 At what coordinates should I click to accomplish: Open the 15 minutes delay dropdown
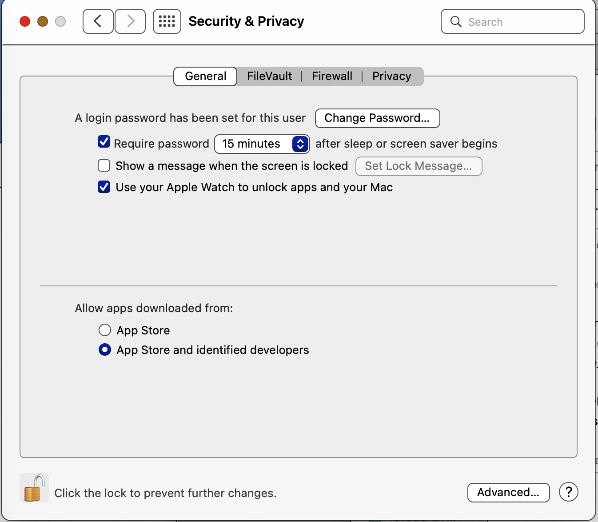(x=262, y=144)
